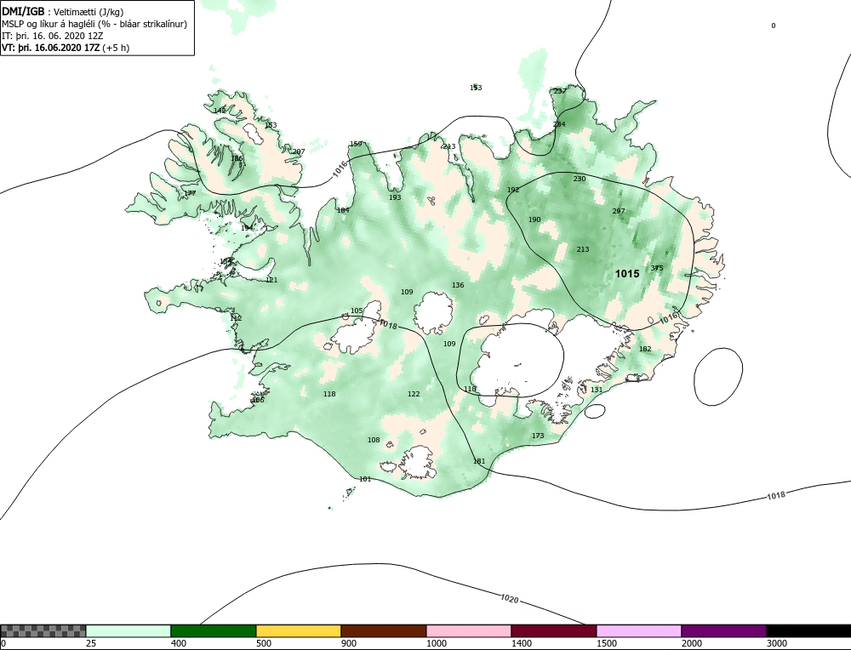
Task: Click the 'IT: þri. 16. 06. 2020 12Z' line
Action: (x=53, y=36)
